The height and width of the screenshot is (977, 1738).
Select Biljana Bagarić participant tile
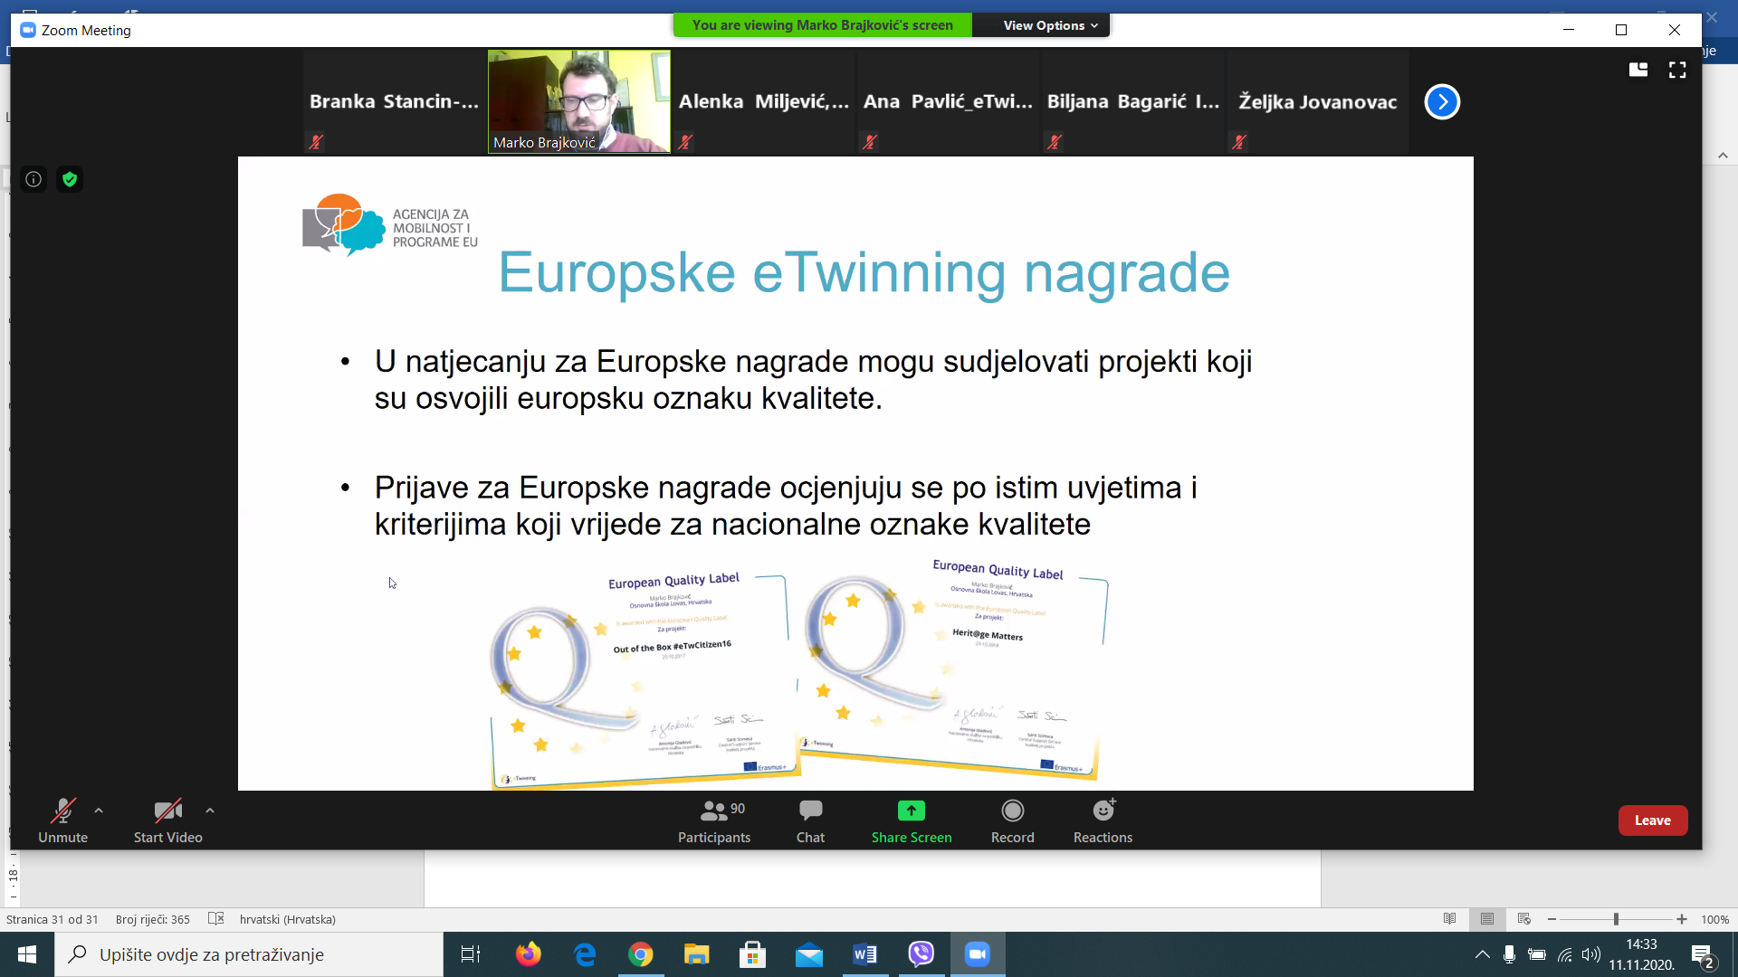(x=1133, y=101)
